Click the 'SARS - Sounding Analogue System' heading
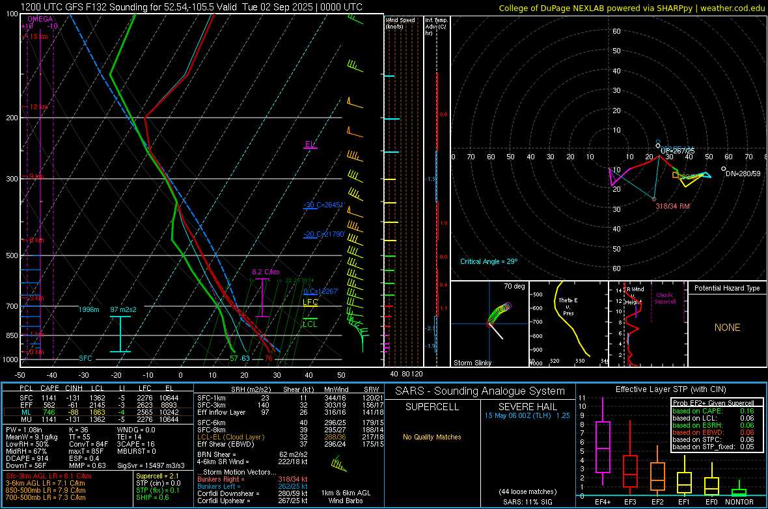768x509 pixels. (480, 391)
